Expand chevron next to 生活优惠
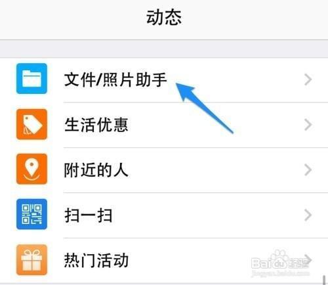Viewport: 328px width, 285px height. tap(308, 125)
